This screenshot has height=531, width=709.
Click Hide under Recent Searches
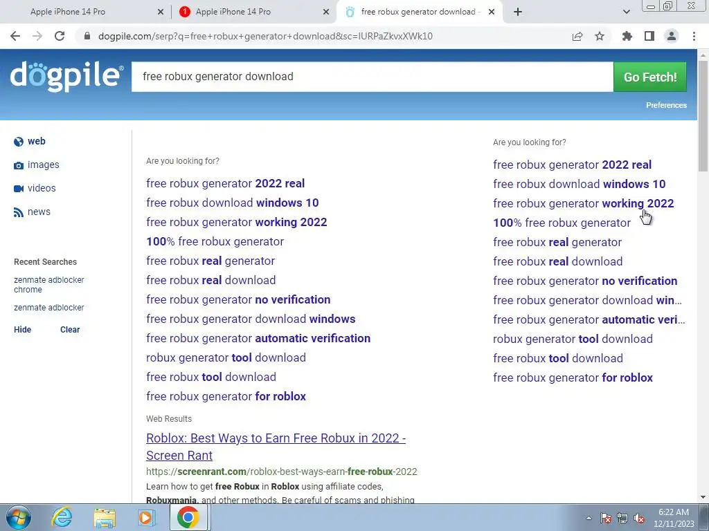23,330
